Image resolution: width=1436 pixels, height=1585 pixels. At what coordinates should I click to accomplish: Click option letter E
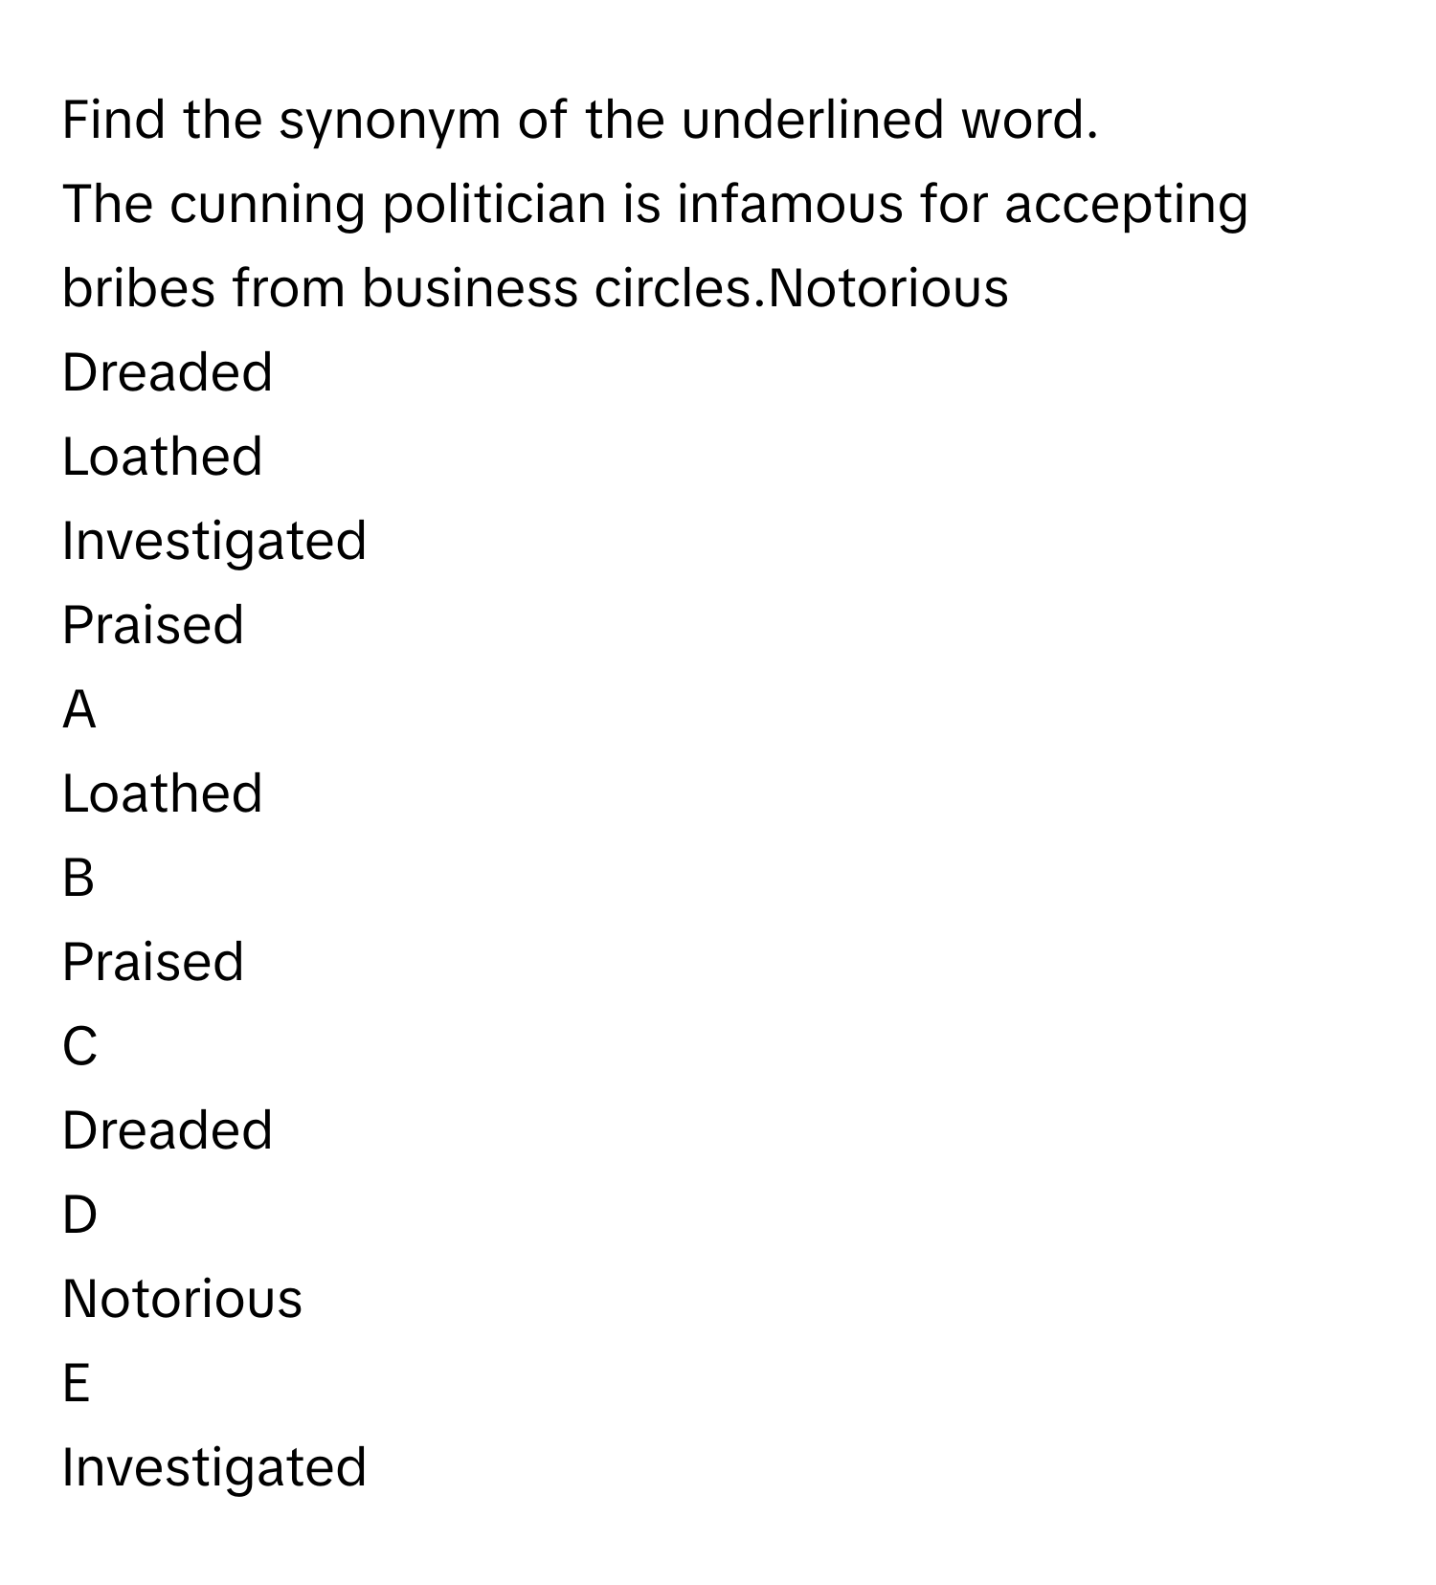(x=77, y=1383)
